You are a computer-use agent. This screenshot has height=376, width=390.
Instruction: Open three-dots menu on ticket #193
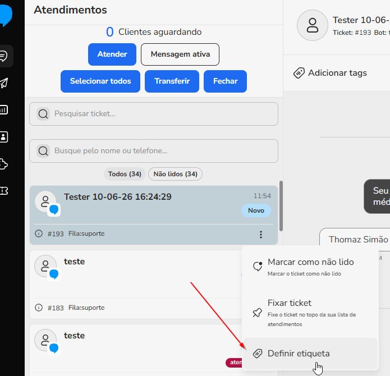pyautogui.click(x=261, y=235)
